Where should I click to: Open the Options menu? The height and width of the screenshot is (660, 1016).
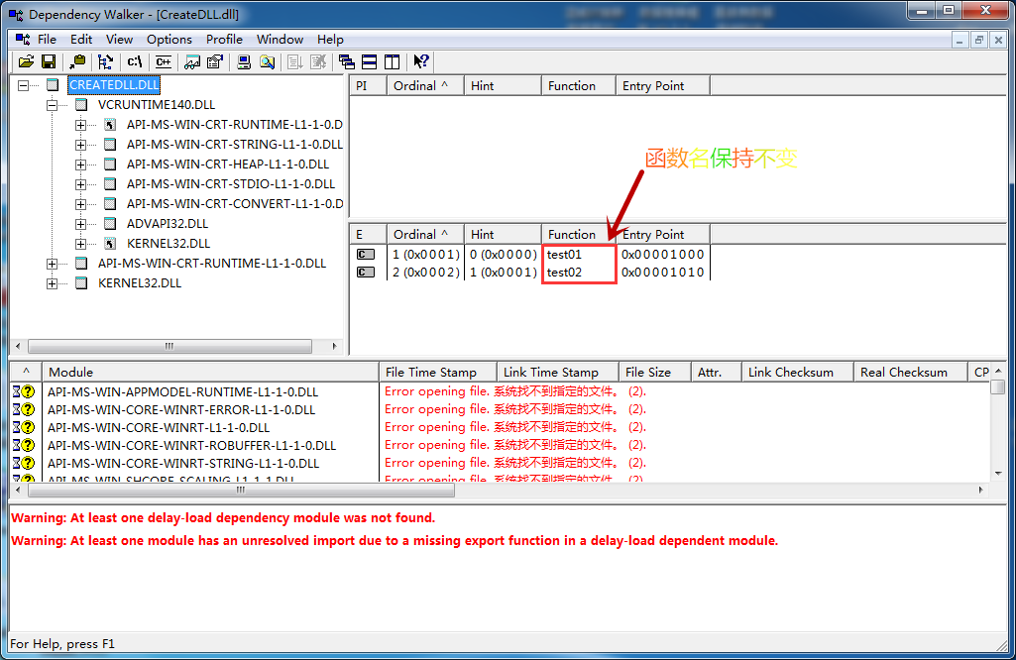(x=169, y=40)
